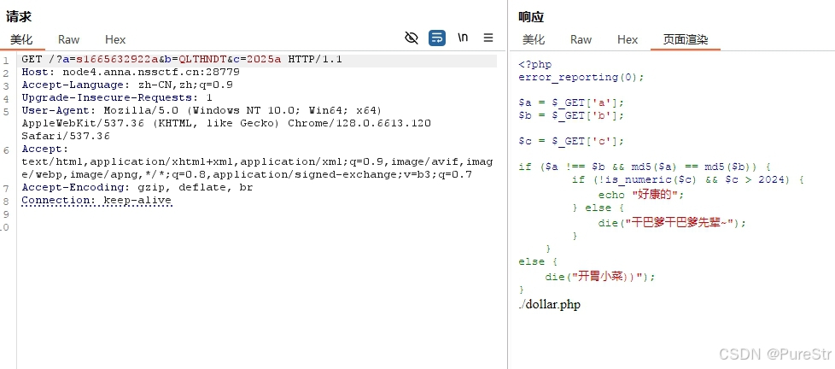Click the Accept-Language header line

(127, 85)
